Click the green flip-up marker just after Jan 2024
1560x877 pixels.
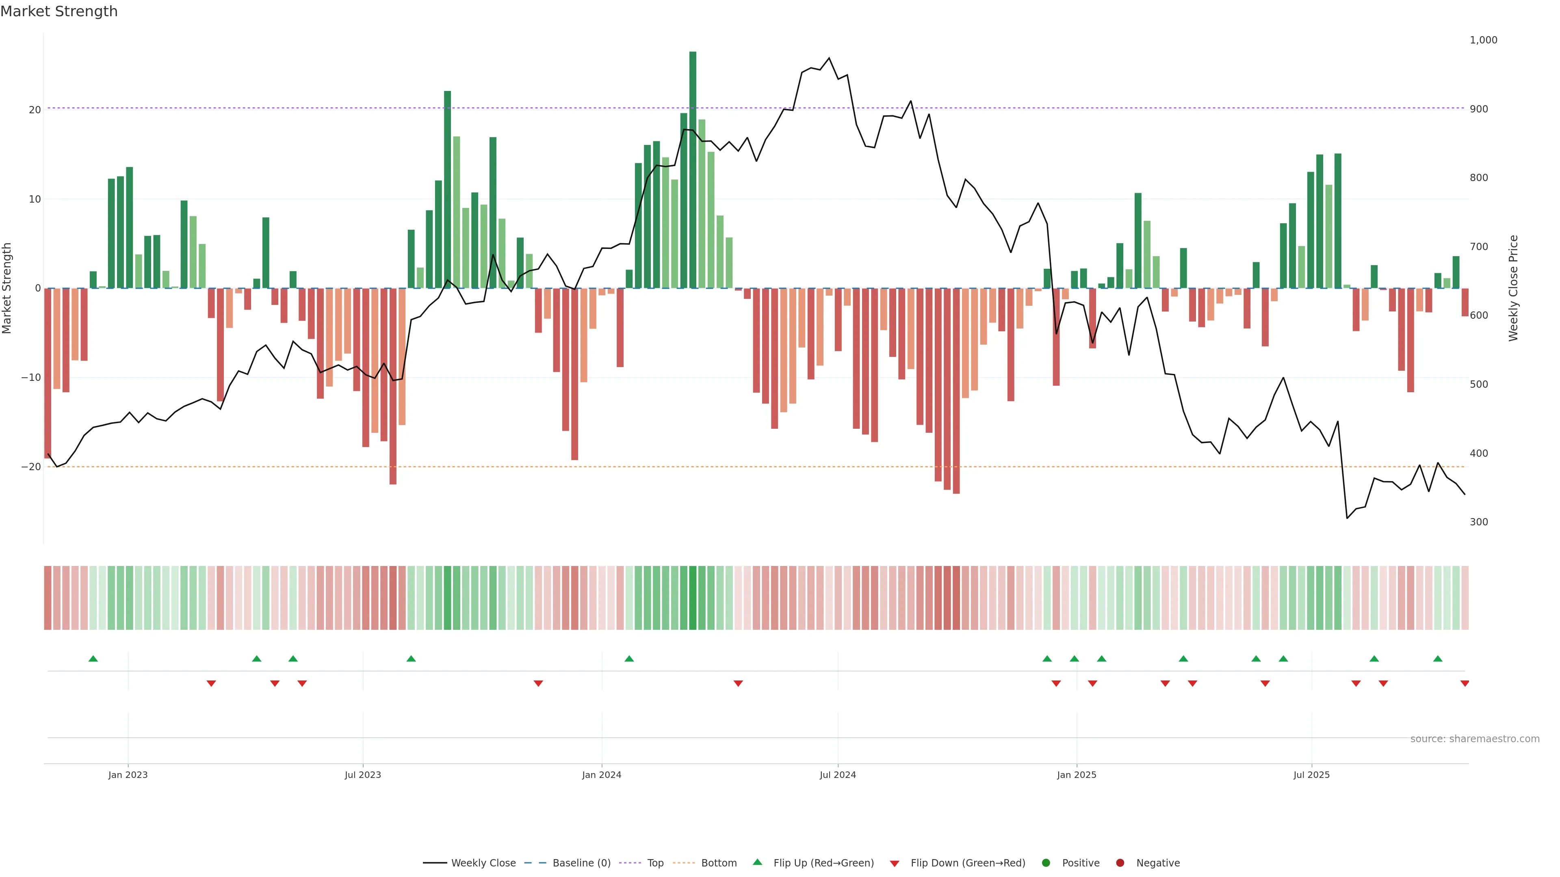(629, 659)
